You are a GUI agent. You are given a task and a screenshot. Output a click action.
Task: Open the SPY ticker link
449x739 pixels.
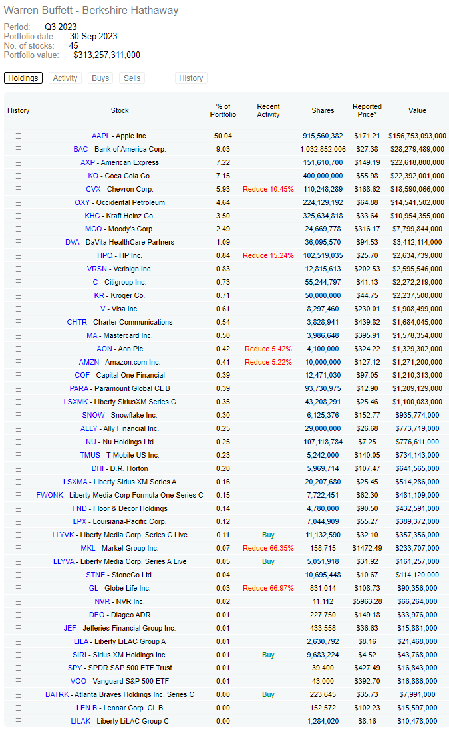tap(75, 668)
